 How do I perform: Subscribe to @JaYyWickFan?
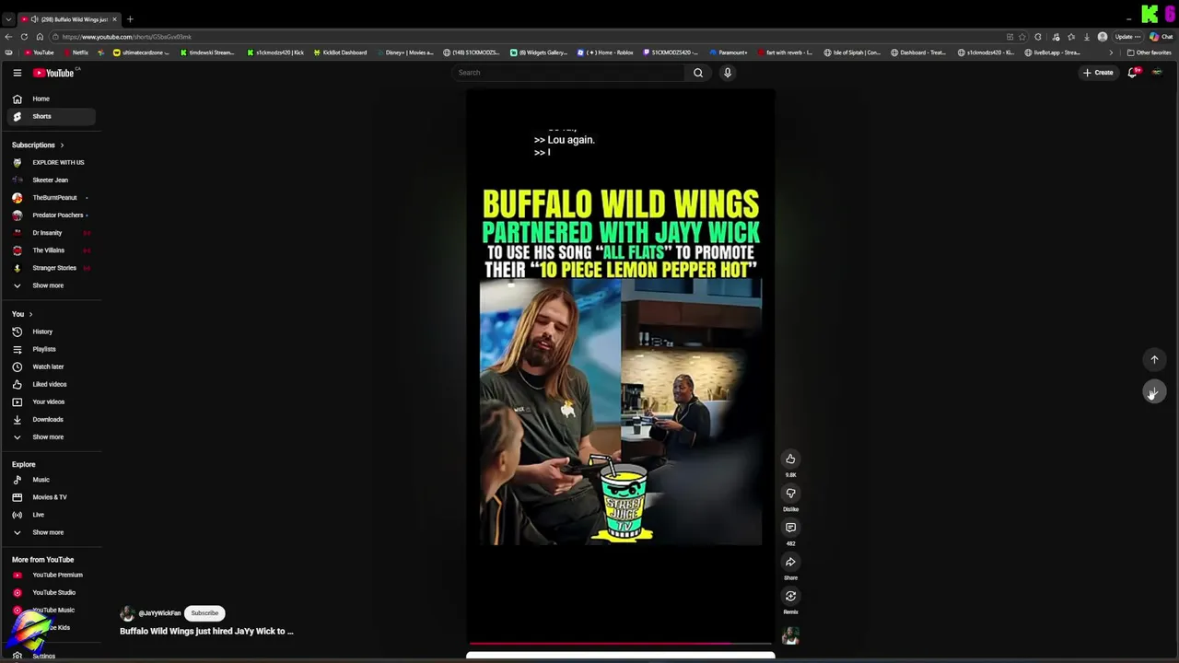[x=204, y=613]
